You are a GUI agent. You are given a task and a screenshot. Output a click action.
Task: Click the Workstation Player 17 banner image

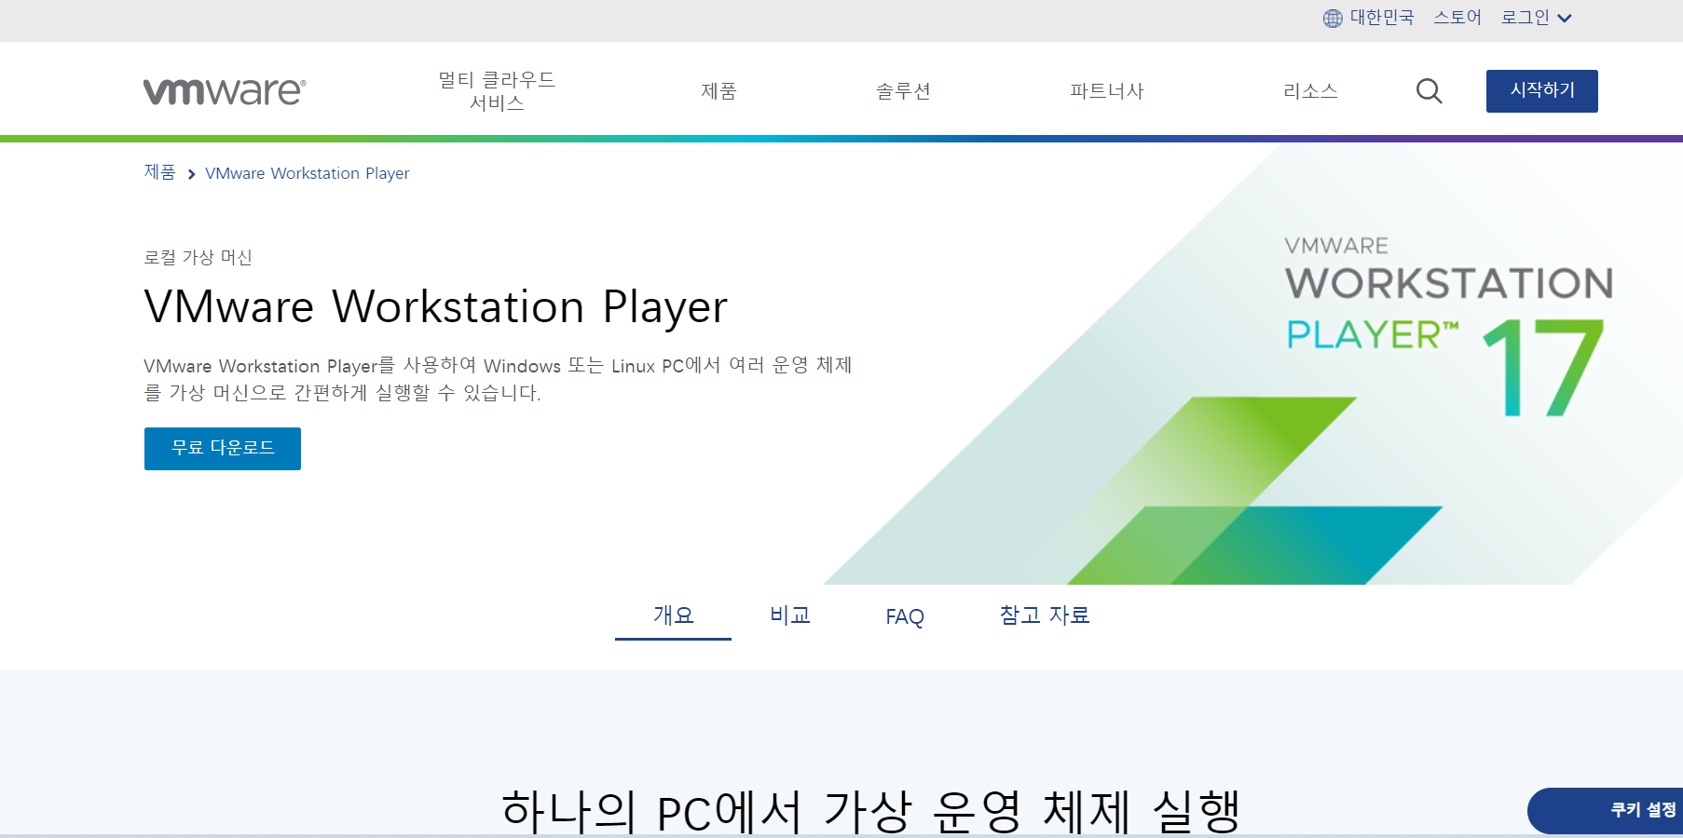pos(1253,364)
